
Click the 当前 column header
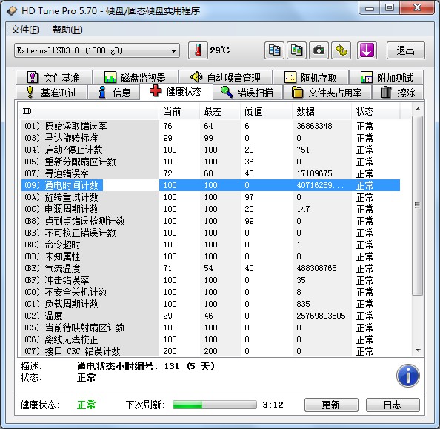179,111
